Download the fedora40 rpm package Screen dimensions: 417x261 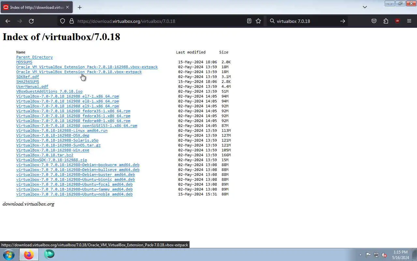(73, 121)
